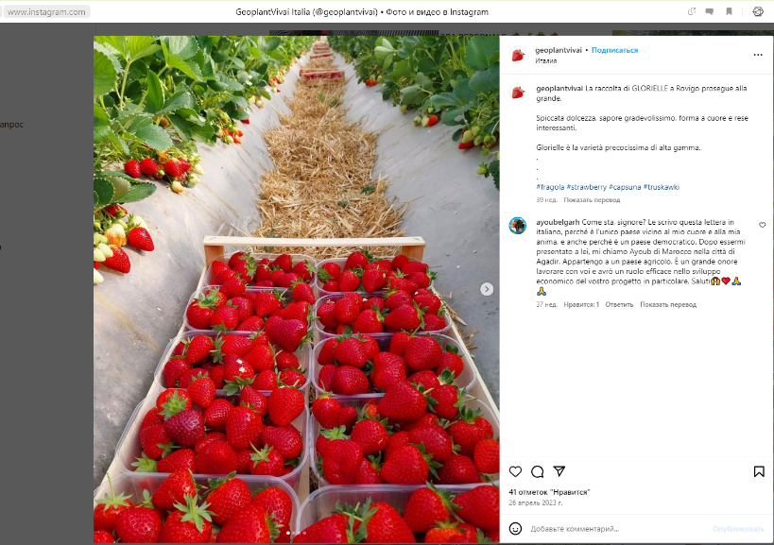774x545 pixels.
Task: Open the emoji picker smiley icon
Action: click(x=515, y=529)
